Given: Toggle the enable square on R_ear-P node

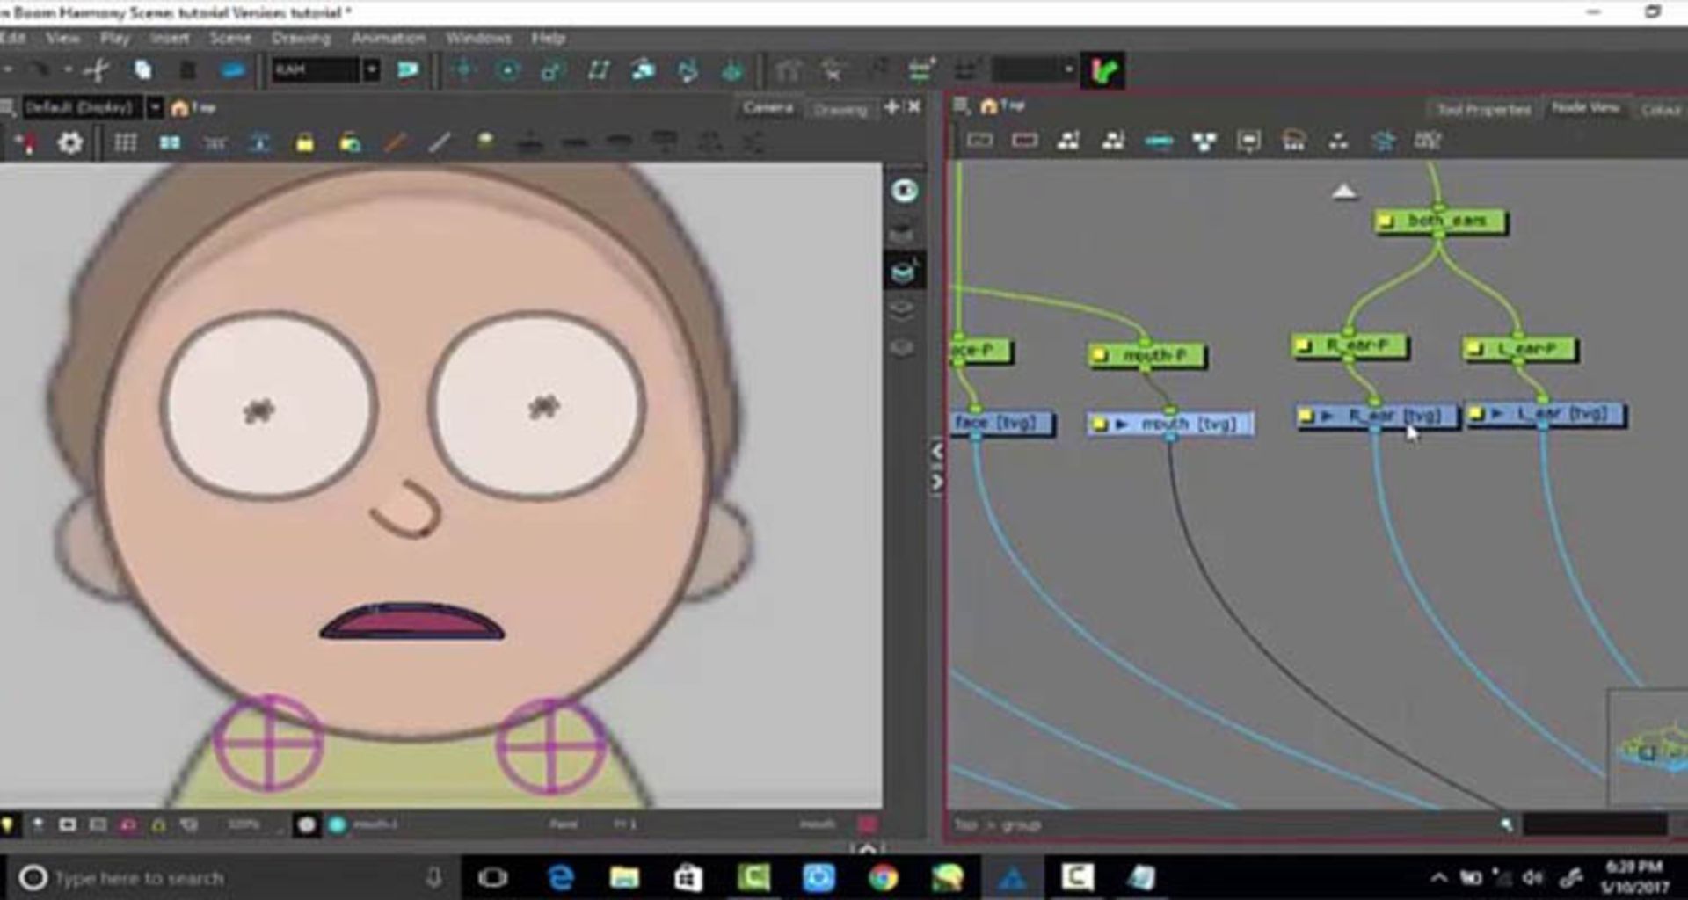Looking at the screenshot, I should [1304, 346].
